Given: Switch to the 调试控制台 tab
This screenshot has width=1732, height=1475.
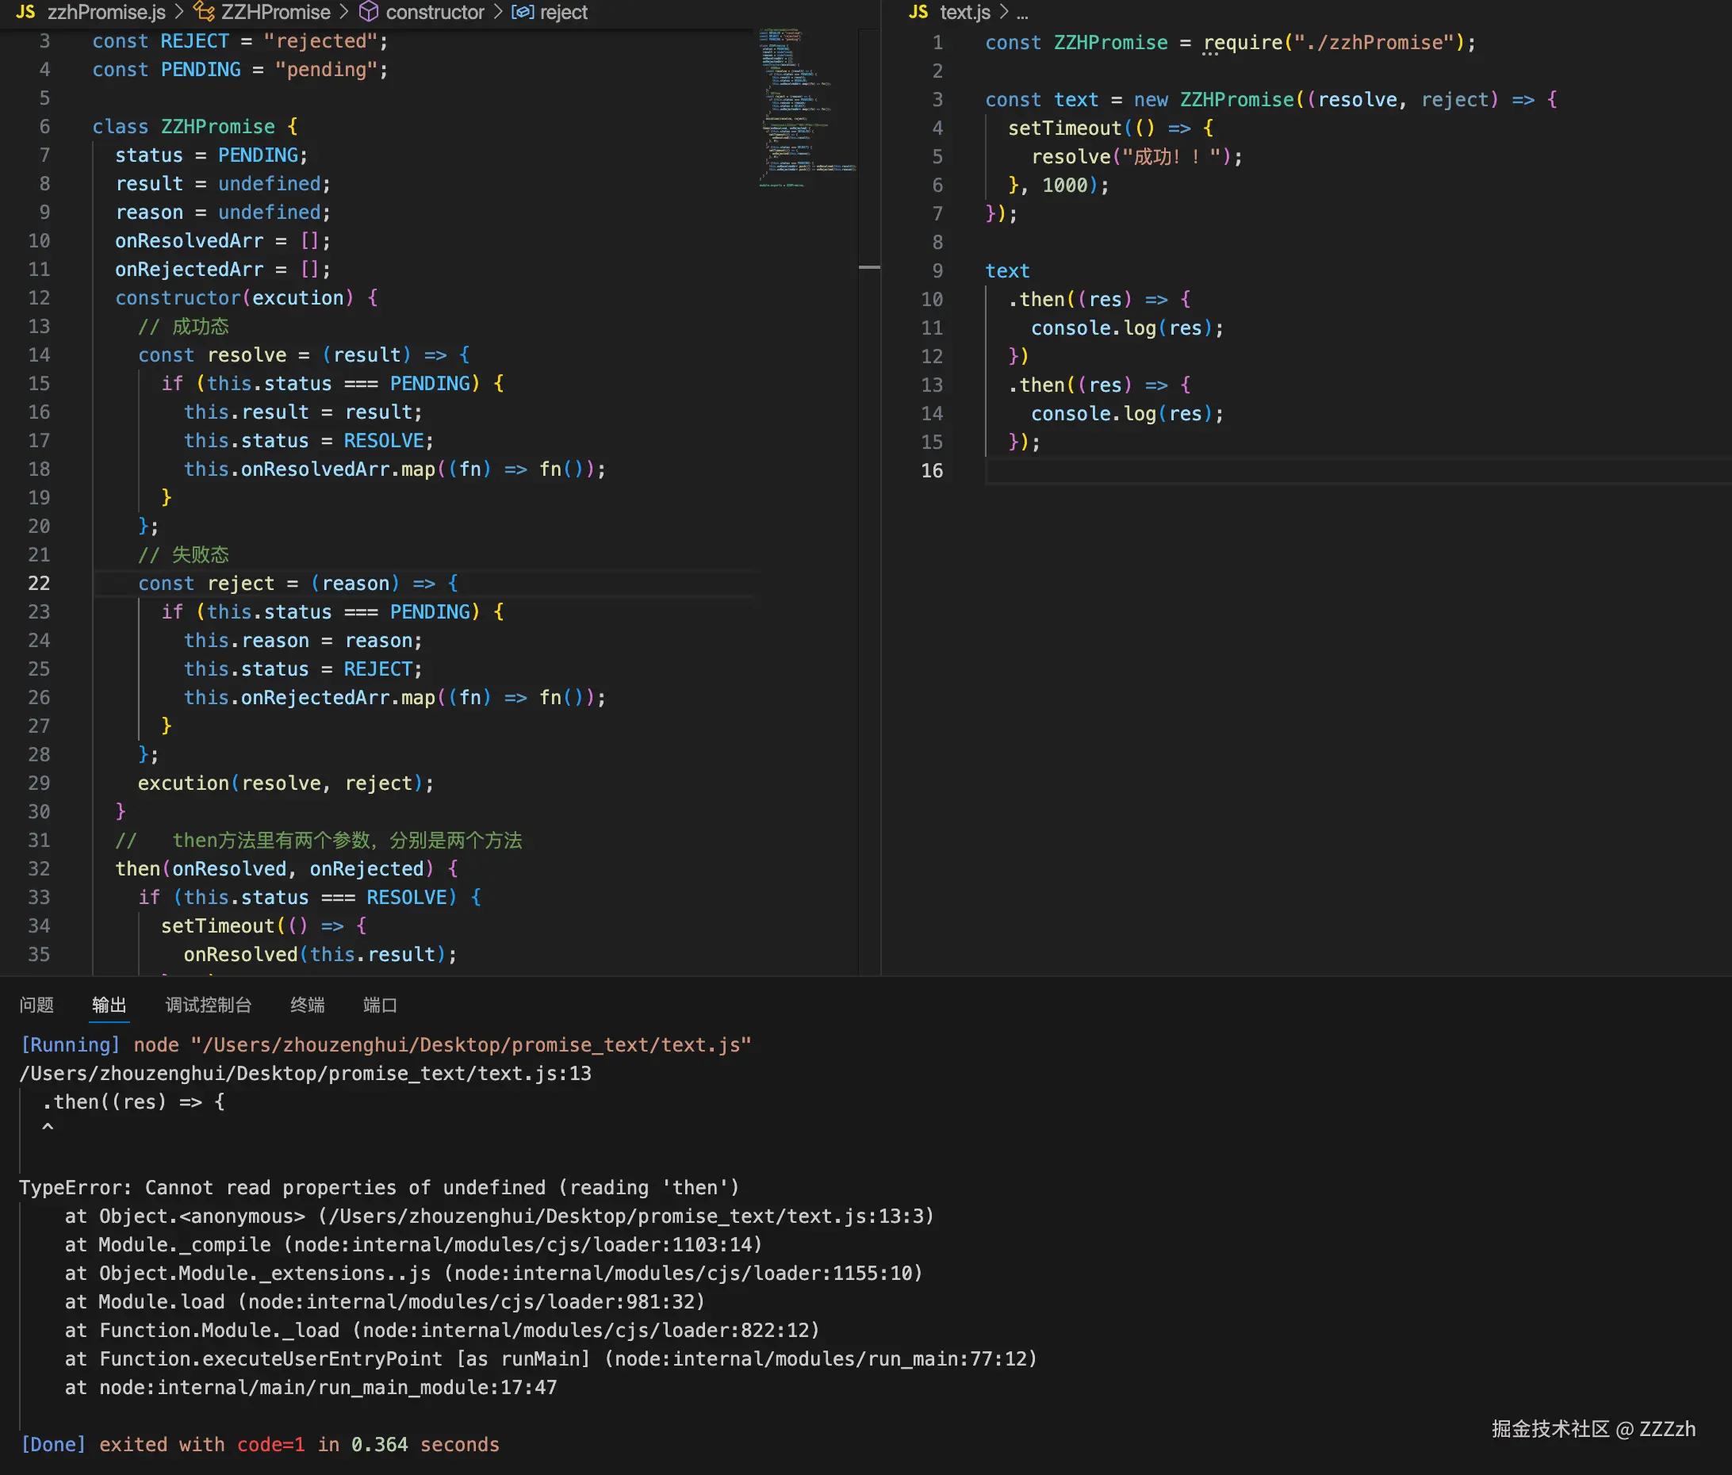Looking at the screenshot, I should pos(208,1005).
